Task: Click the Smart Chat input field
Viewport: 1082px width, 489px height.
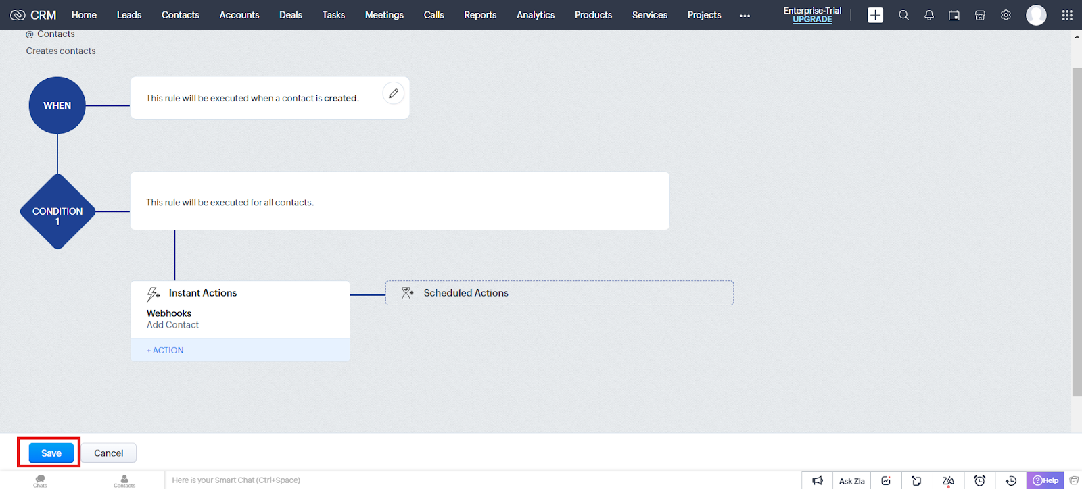Action: point(483,480)
